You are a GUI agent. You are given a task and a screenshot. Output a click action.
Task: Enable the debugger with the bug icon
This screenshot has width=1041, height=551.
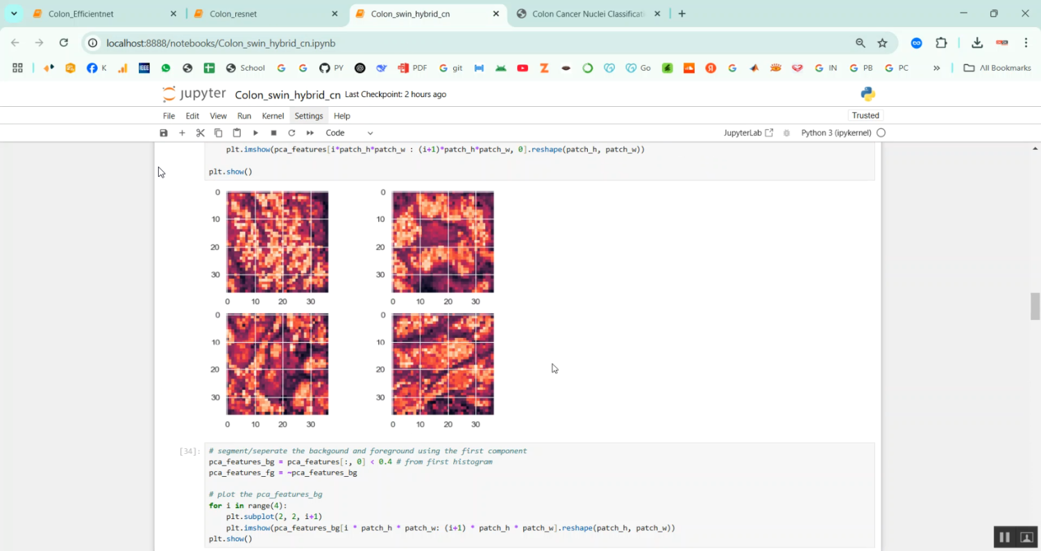pyautogui.click(x=786, y=133)
